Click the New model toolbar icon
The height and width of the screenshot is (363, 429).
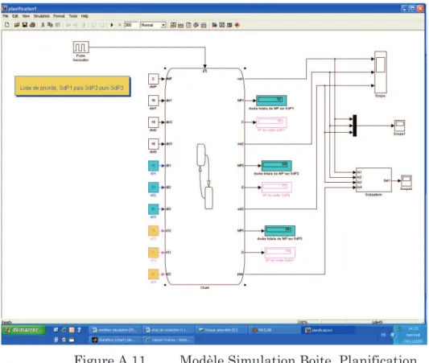point(7,25)
